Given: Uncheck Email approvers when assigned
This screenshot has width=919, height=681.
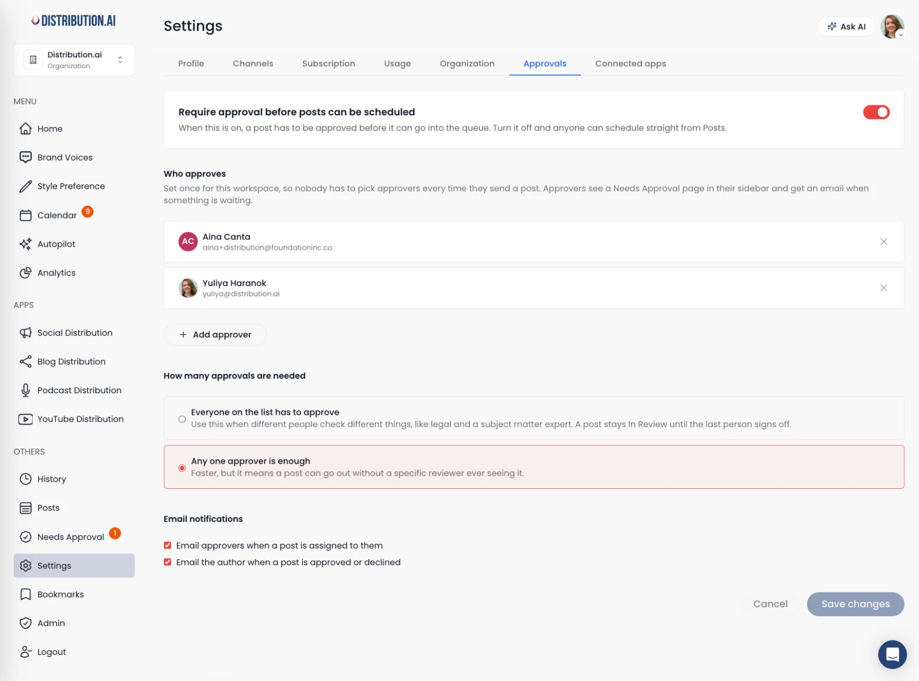Looking at the screenshot, I should pyautogui.click(x=167, y=545).
